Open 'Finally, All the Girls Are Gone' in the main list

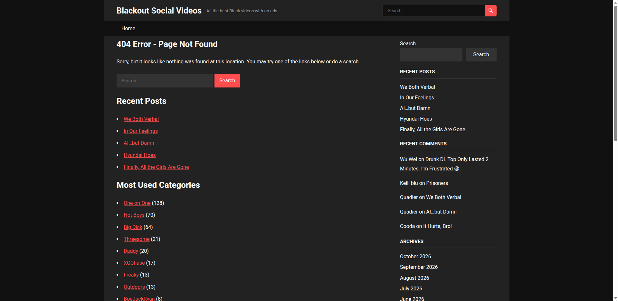tap(156, 167)
